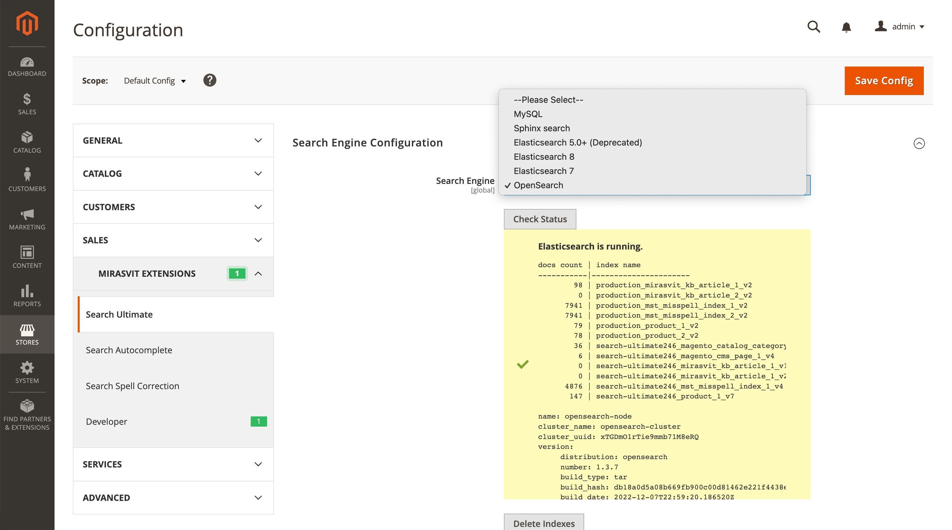The image size is (952, 530).
Task: Click the Save Config button
Action: 884,80
